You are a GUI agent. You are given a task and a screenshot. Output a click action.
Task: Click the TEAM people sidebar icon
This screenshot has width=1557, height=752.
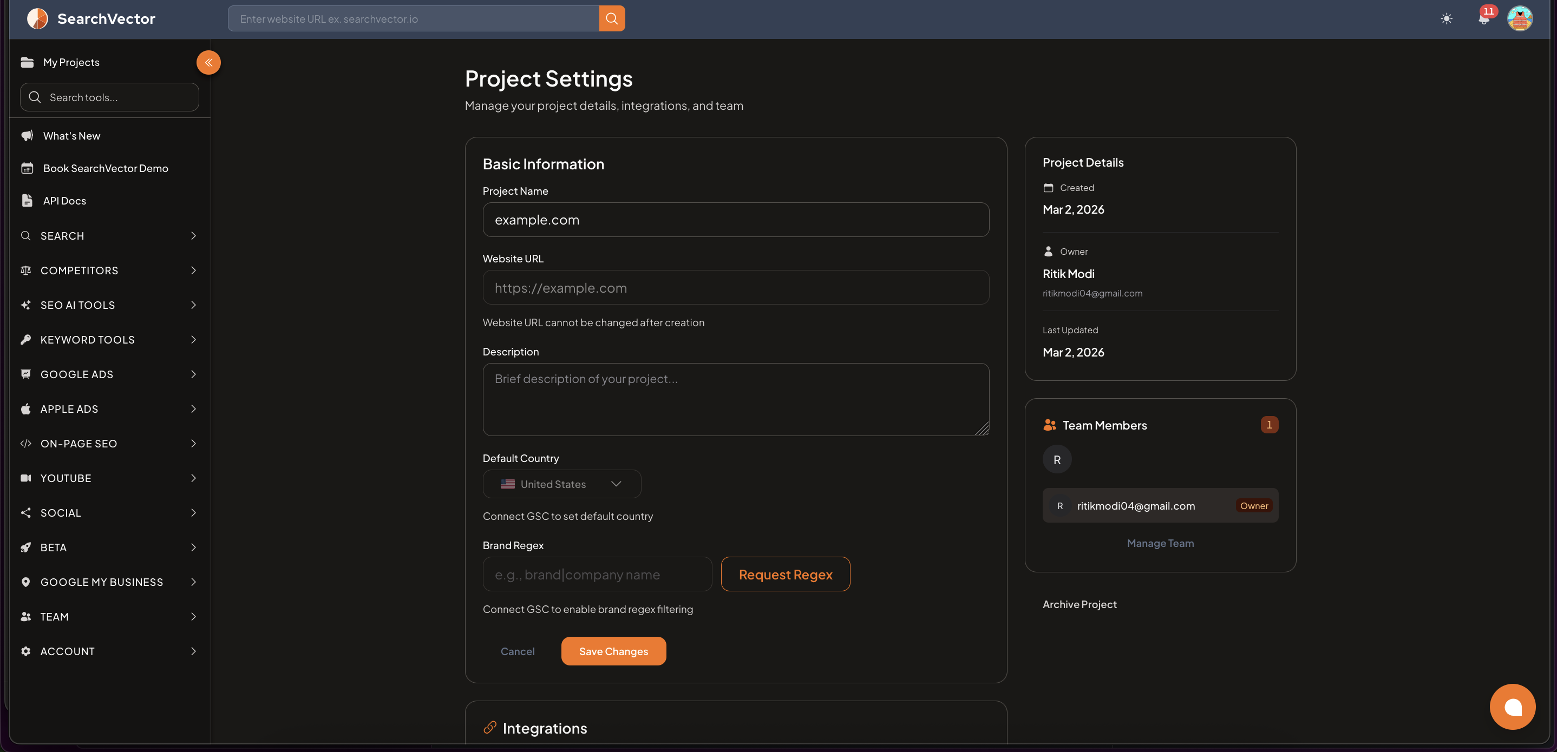[25, 617]
